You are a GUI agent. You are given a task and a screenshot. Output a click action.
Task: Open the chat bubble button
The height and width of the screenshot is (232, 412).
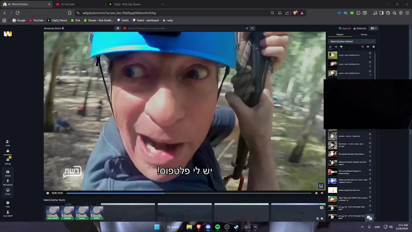tap(369, 218)
